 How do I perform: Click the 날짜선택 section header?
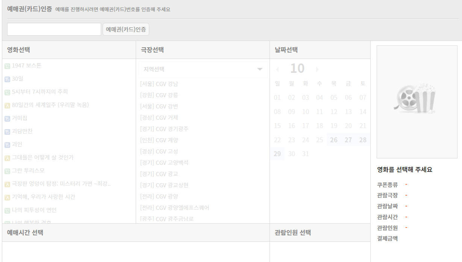coord(286,50)
